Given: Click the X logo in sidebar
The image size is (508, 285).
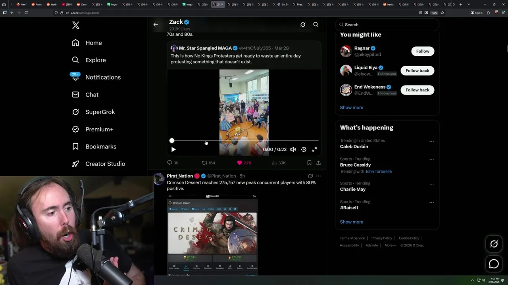Looking at the screenshot, I should coord(76,25).
